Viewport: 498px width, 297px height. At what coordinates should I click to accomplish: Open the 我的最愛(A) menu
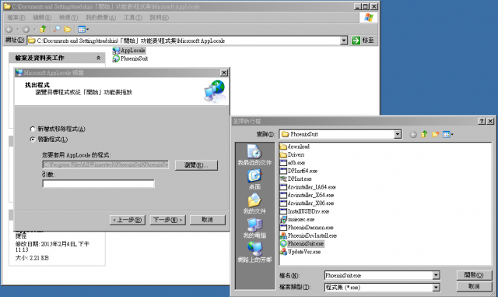click(100, 17)
